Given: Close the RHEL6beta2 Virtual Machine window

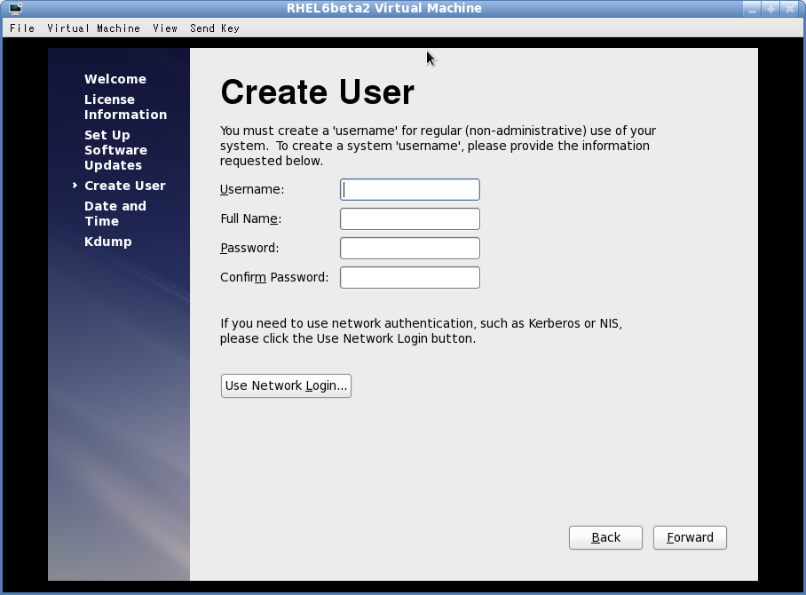Looking at the screenshot, I should point(790,9).
